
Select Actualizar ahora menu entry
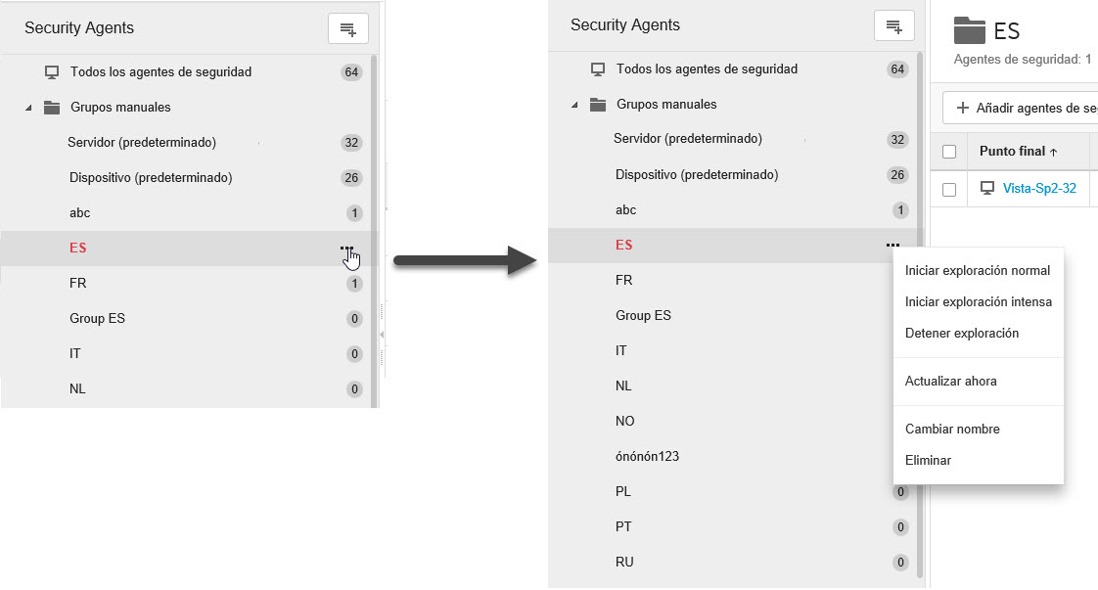[x=950, y=382]
